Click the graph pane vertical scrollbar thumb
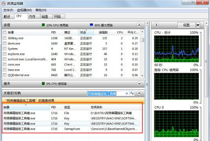This screenshot has height=141, width=210. [206, 62]
